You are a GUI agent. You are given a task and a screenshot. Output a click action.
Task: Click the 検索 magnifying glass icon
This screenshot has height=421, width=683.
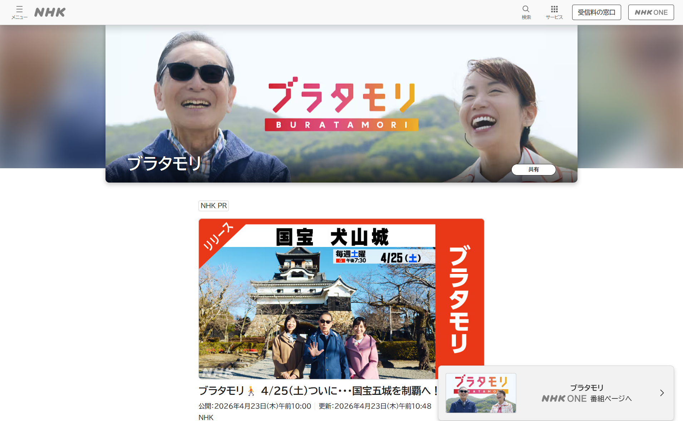(x=526, y=12)
